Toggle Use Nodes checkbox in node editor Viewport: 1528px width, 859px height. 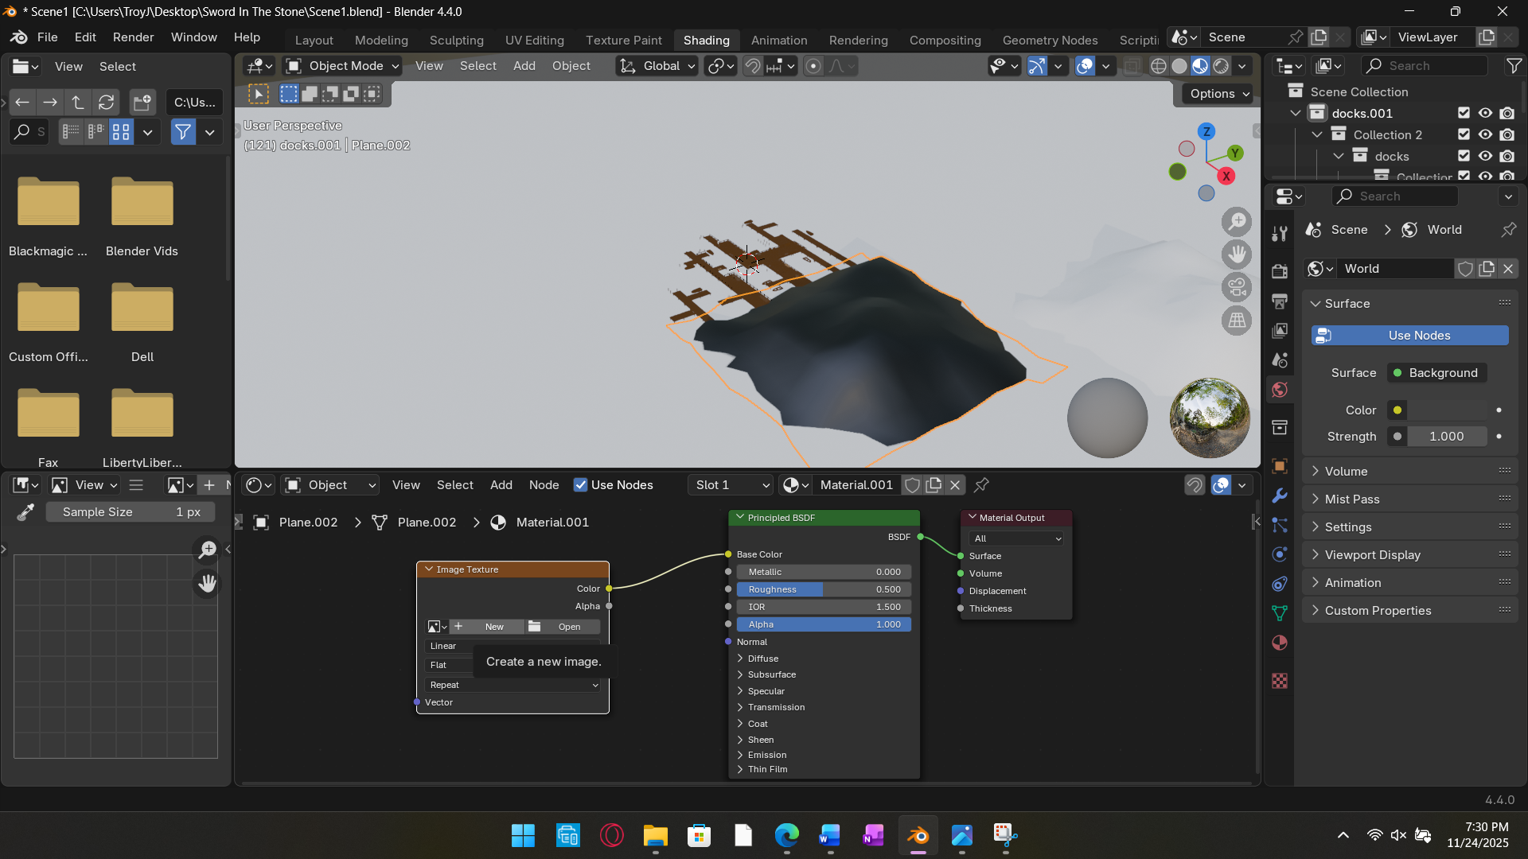581,484
